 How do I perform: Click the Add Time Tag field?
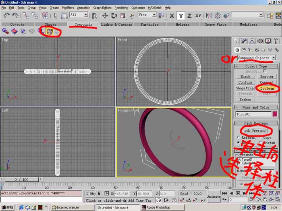pos(140,201)
